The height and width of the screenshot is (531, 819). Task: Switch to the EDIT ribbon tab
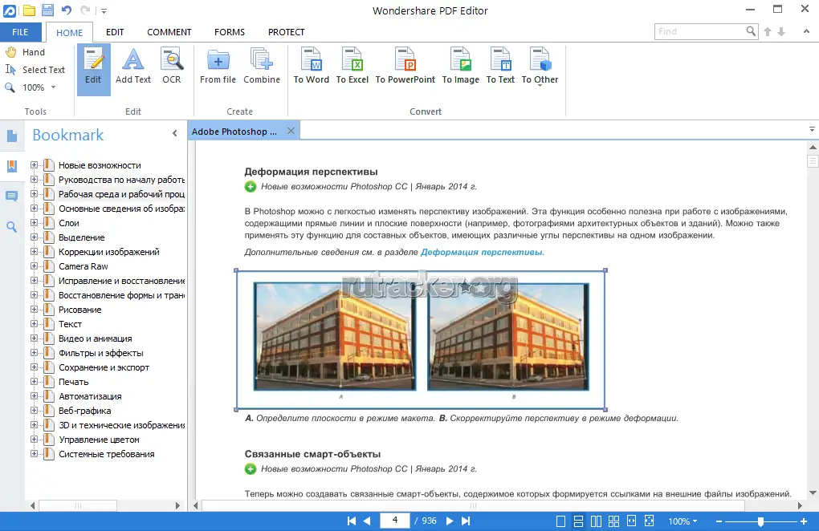(115, 32)
